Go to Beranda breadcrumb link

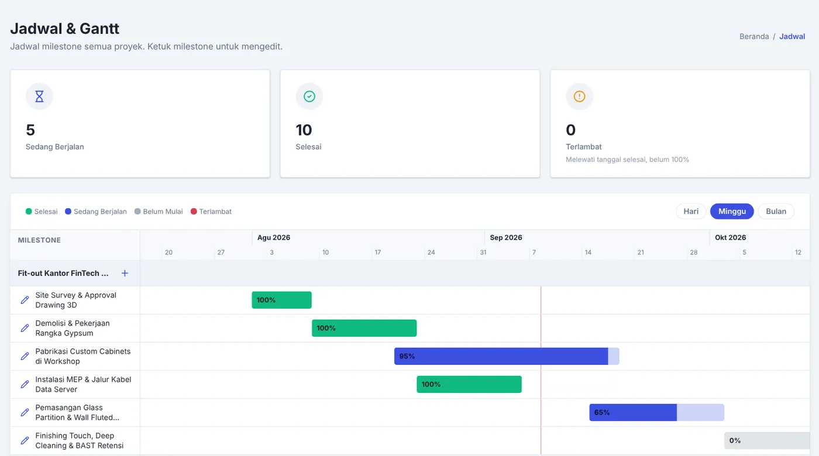click(754, 36)
